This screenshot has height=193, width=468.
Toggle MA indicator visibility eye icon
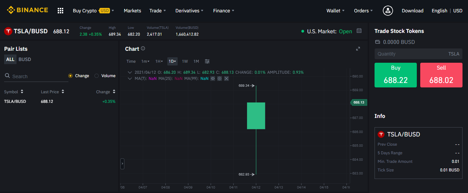tap(213, 79)
